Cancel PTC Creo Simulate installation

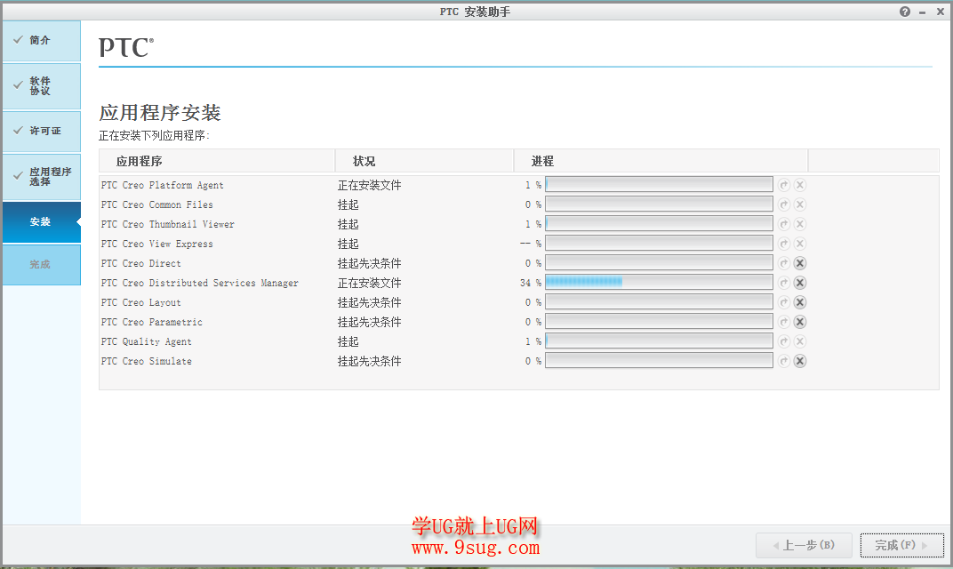800,361
